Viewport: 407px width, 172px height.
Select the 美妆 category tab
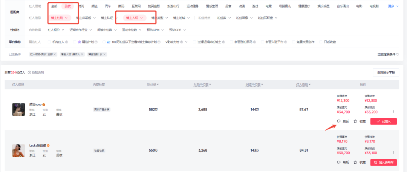pyautogui.click(x=67, y=6)
